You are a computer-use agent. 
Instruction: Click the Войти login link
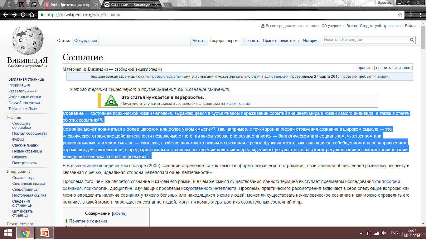(x=410, y=26)
